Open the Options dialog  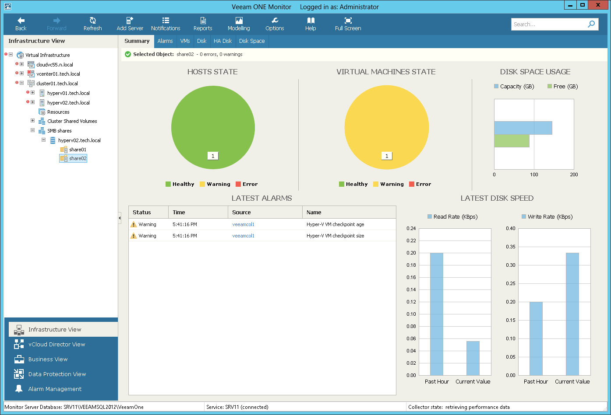click(275, 24)
